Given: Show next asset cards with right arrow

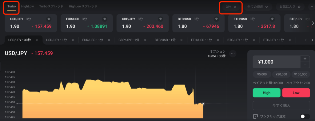Looking at the screenshot, I should pos(313,22).
